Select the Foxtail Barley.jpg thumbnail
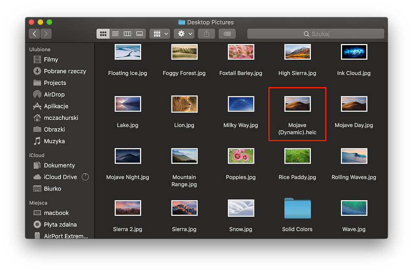This screenshot has width=413, height=272. click(241, 52)
